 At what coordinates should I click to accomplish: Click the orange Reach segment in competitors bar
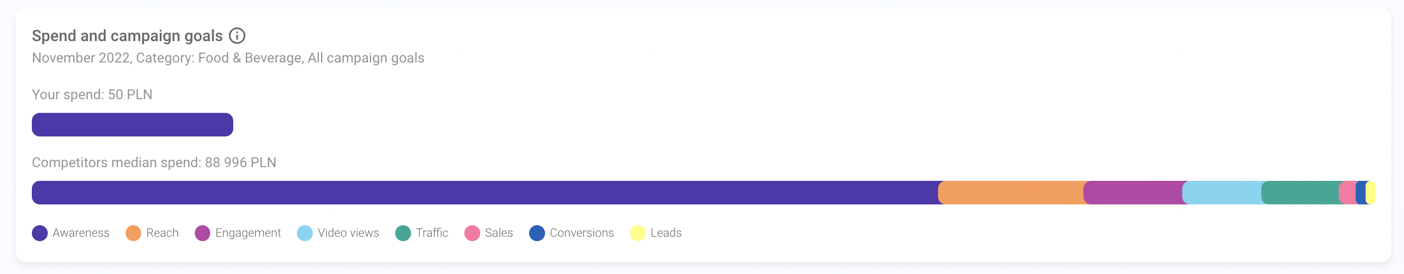point(1011,193)
